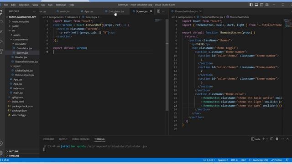Open Explorer more actions ellipsis
The width and height of the screenshot is (292, 164).
pos(35,11)
